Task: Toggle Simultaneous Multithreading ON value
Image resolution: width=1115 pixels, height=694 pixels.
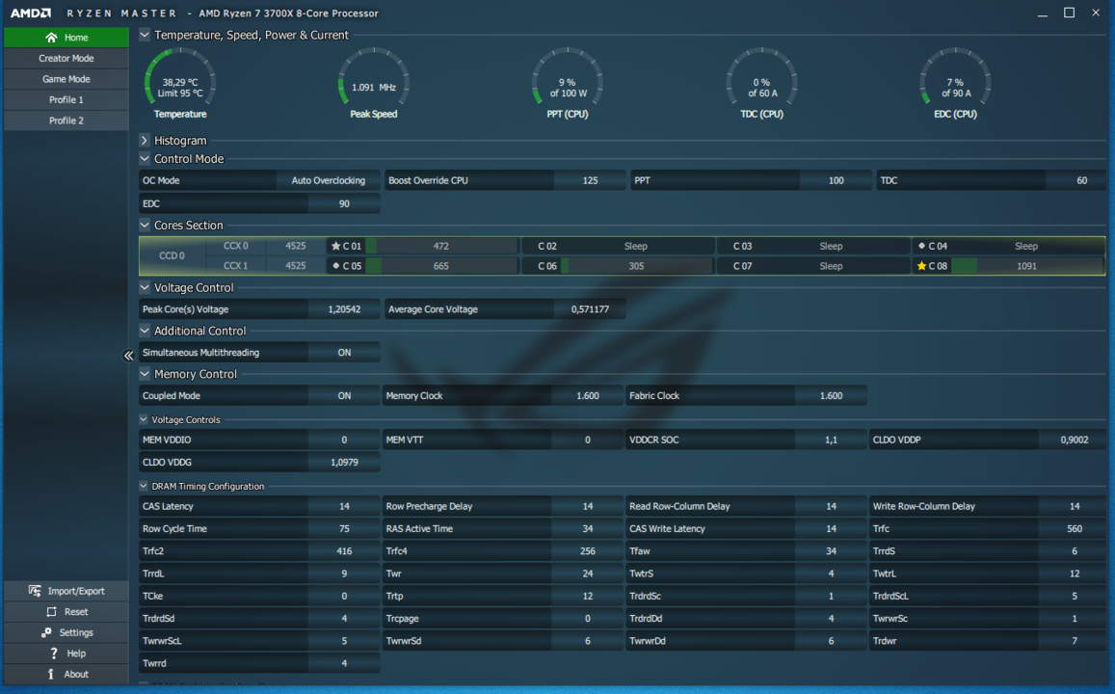Action: tap(344, 353)
